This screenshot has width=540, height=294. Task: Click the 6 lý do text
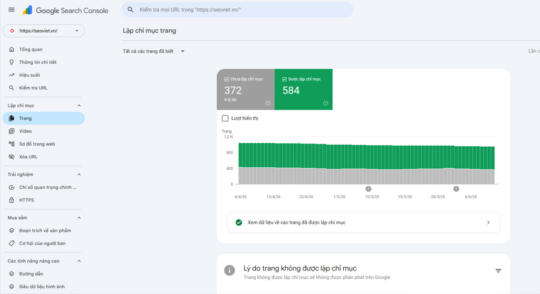click(230, 99)
